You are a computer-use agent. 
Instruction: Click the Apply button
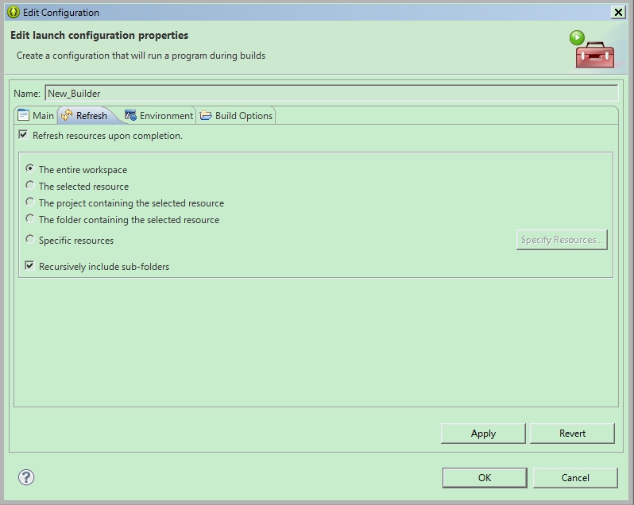[483, 434]
